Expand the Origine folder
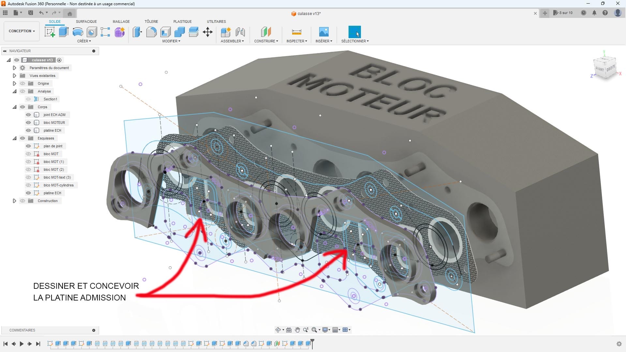This screenshot has height=352, width=626. click(x=15, y=83)
